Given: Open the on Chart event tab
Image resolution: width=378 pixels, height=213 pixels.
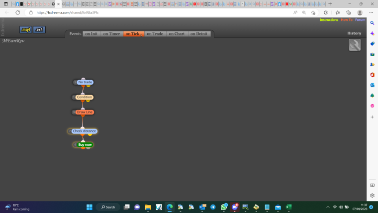Looking at the screenshot, I should (x=177, y=34).
